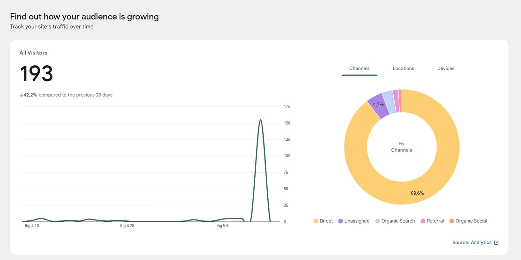Select the Devices tab

tap(445, 68)
